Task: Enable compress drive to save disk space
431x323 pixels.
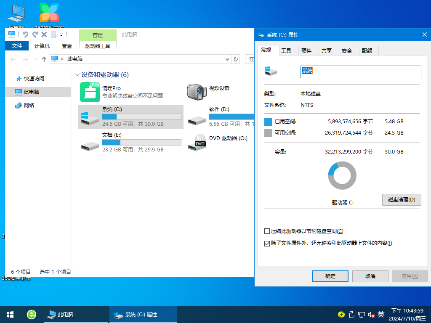Action: [x=267, y=231]
